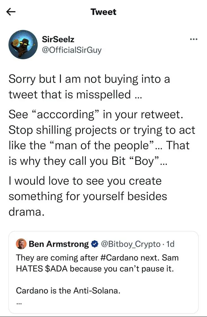Tap Ben Armstrong's small avatar photo
This screenshot has width=207, height=317.
point(22,244)
